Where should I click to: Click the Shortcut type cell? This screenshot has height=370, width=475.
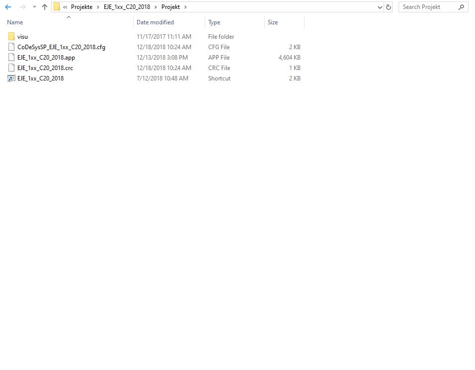219,78
